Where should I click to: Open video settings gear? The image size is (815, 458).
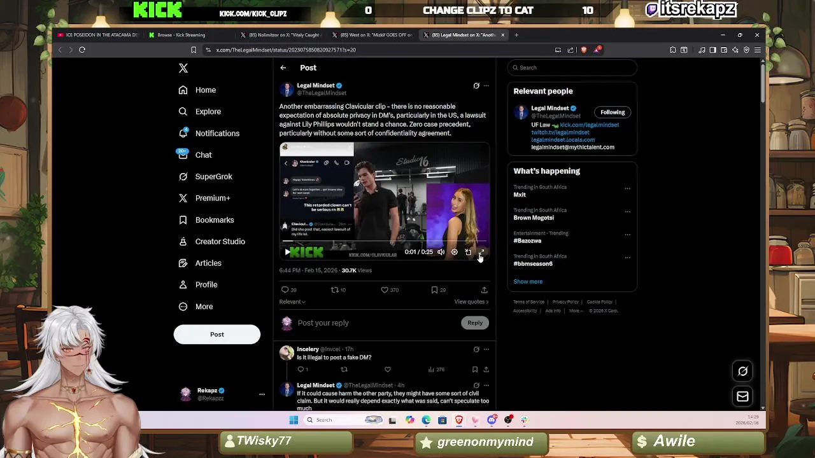pos(454,252)
